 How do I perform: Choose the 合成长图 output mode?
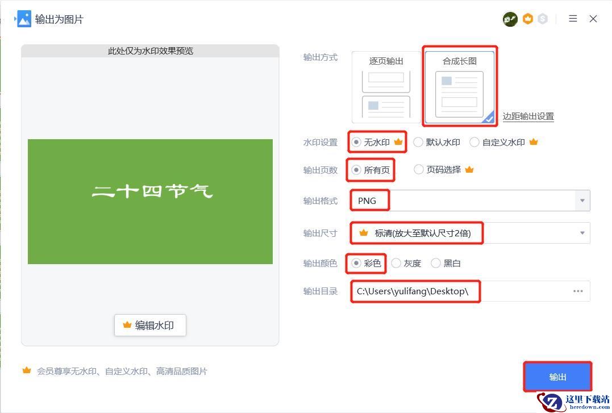pos(459,87)
